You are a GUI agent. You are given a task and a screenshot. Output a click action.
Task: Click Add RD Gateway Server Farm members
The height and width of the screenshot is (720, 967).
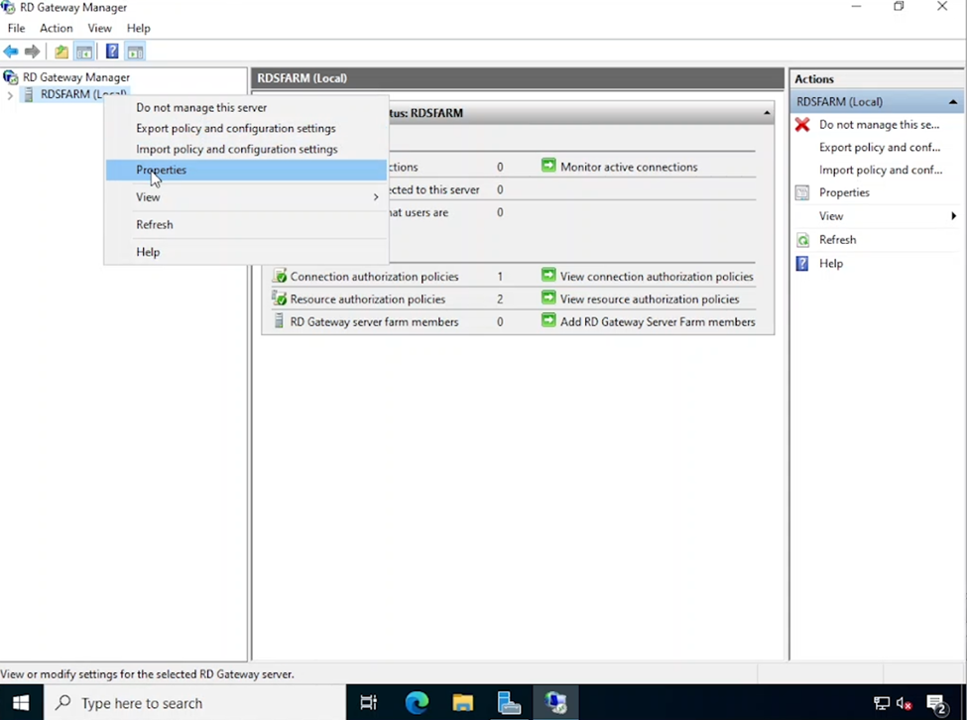[x=658, y=321]
